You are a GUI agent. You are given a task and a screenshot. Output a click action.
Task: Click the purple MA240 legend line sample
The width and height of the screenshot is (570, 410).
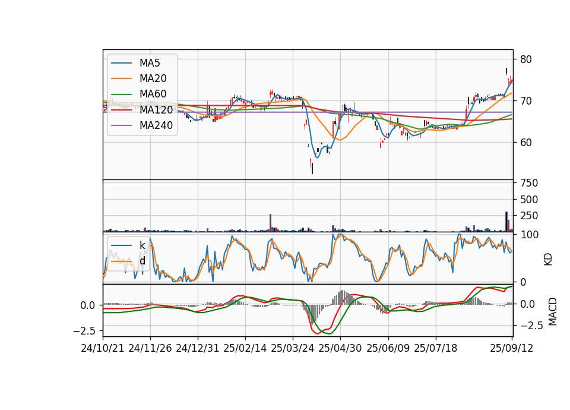[121, 125]
